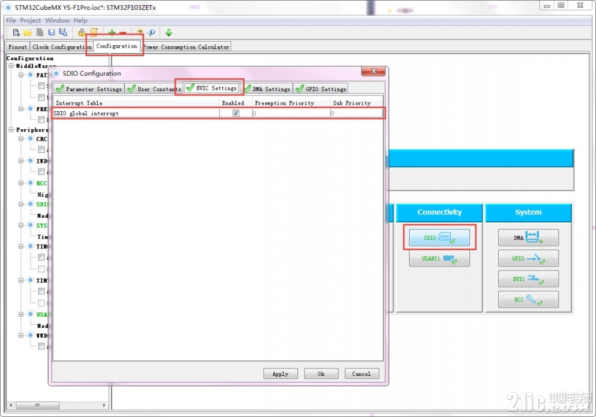Click the green plus toolbar icon
Viewport: 596px width, 417px height.
(x=112, y=32)
